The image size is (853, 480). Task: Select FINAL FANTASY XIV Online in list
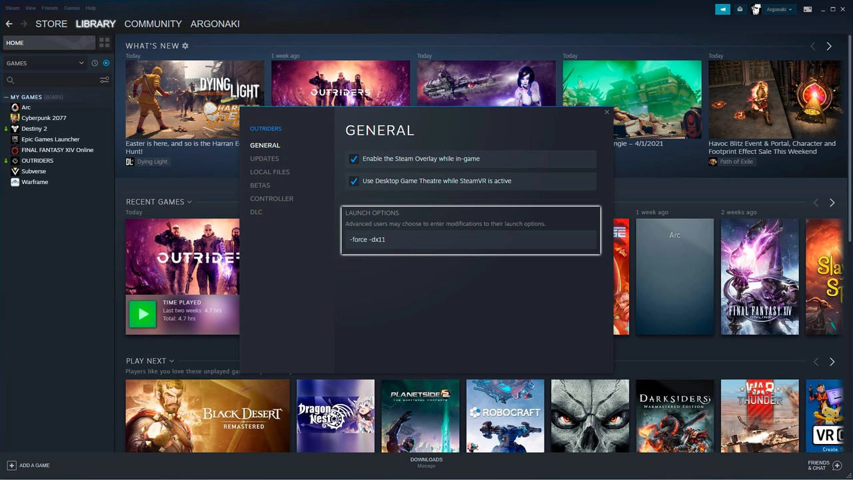(57, 150)
